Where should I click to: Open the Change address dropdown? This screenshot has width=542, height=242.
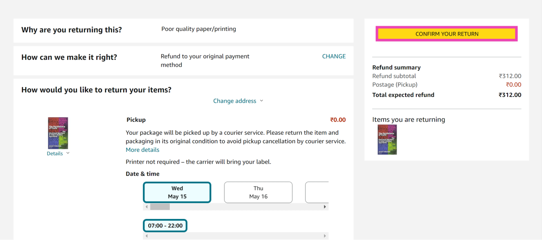[235, 101]
